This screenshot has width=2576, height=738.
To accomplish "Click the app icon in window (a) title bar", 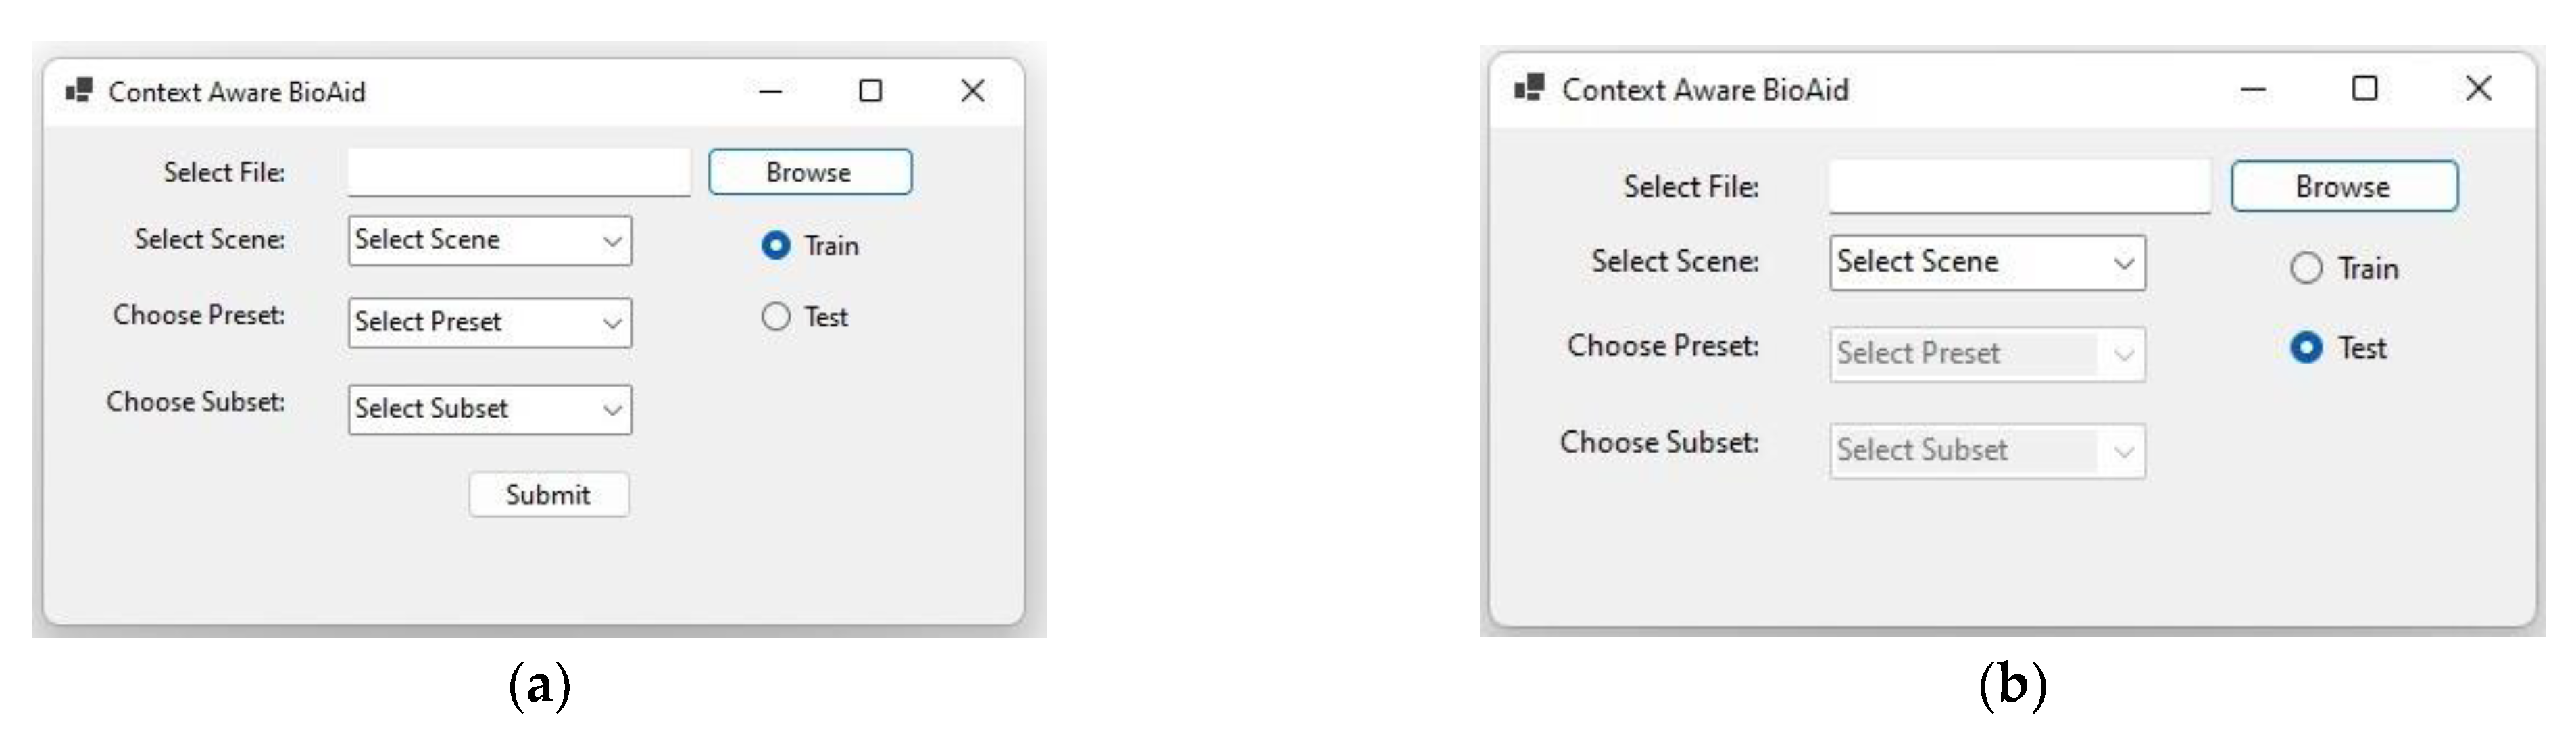I will [79, 91].
